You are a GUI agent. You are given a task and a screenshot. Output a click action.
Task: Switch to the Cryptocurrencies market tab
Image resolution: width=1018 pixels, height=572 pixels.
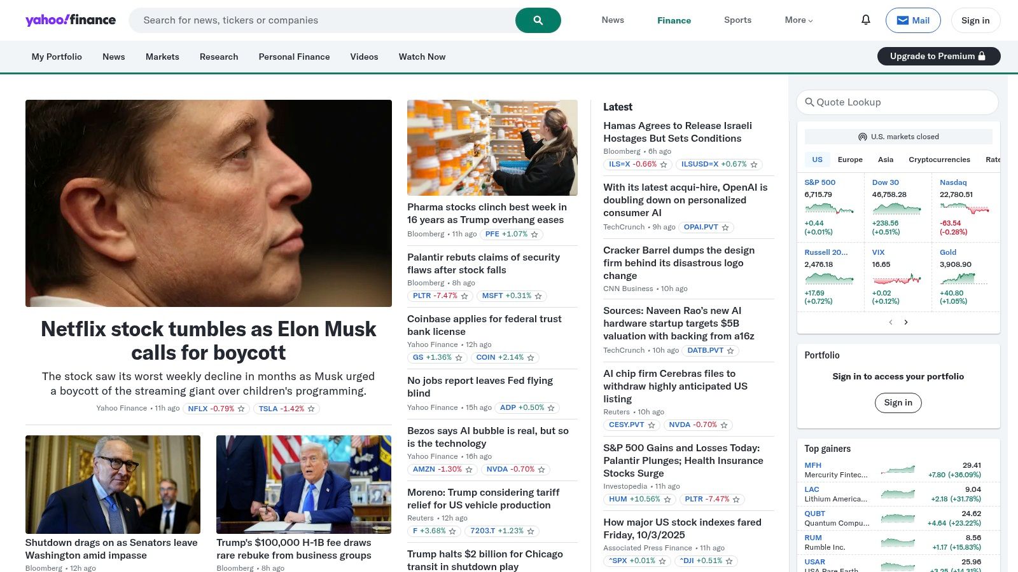(939, 160)
